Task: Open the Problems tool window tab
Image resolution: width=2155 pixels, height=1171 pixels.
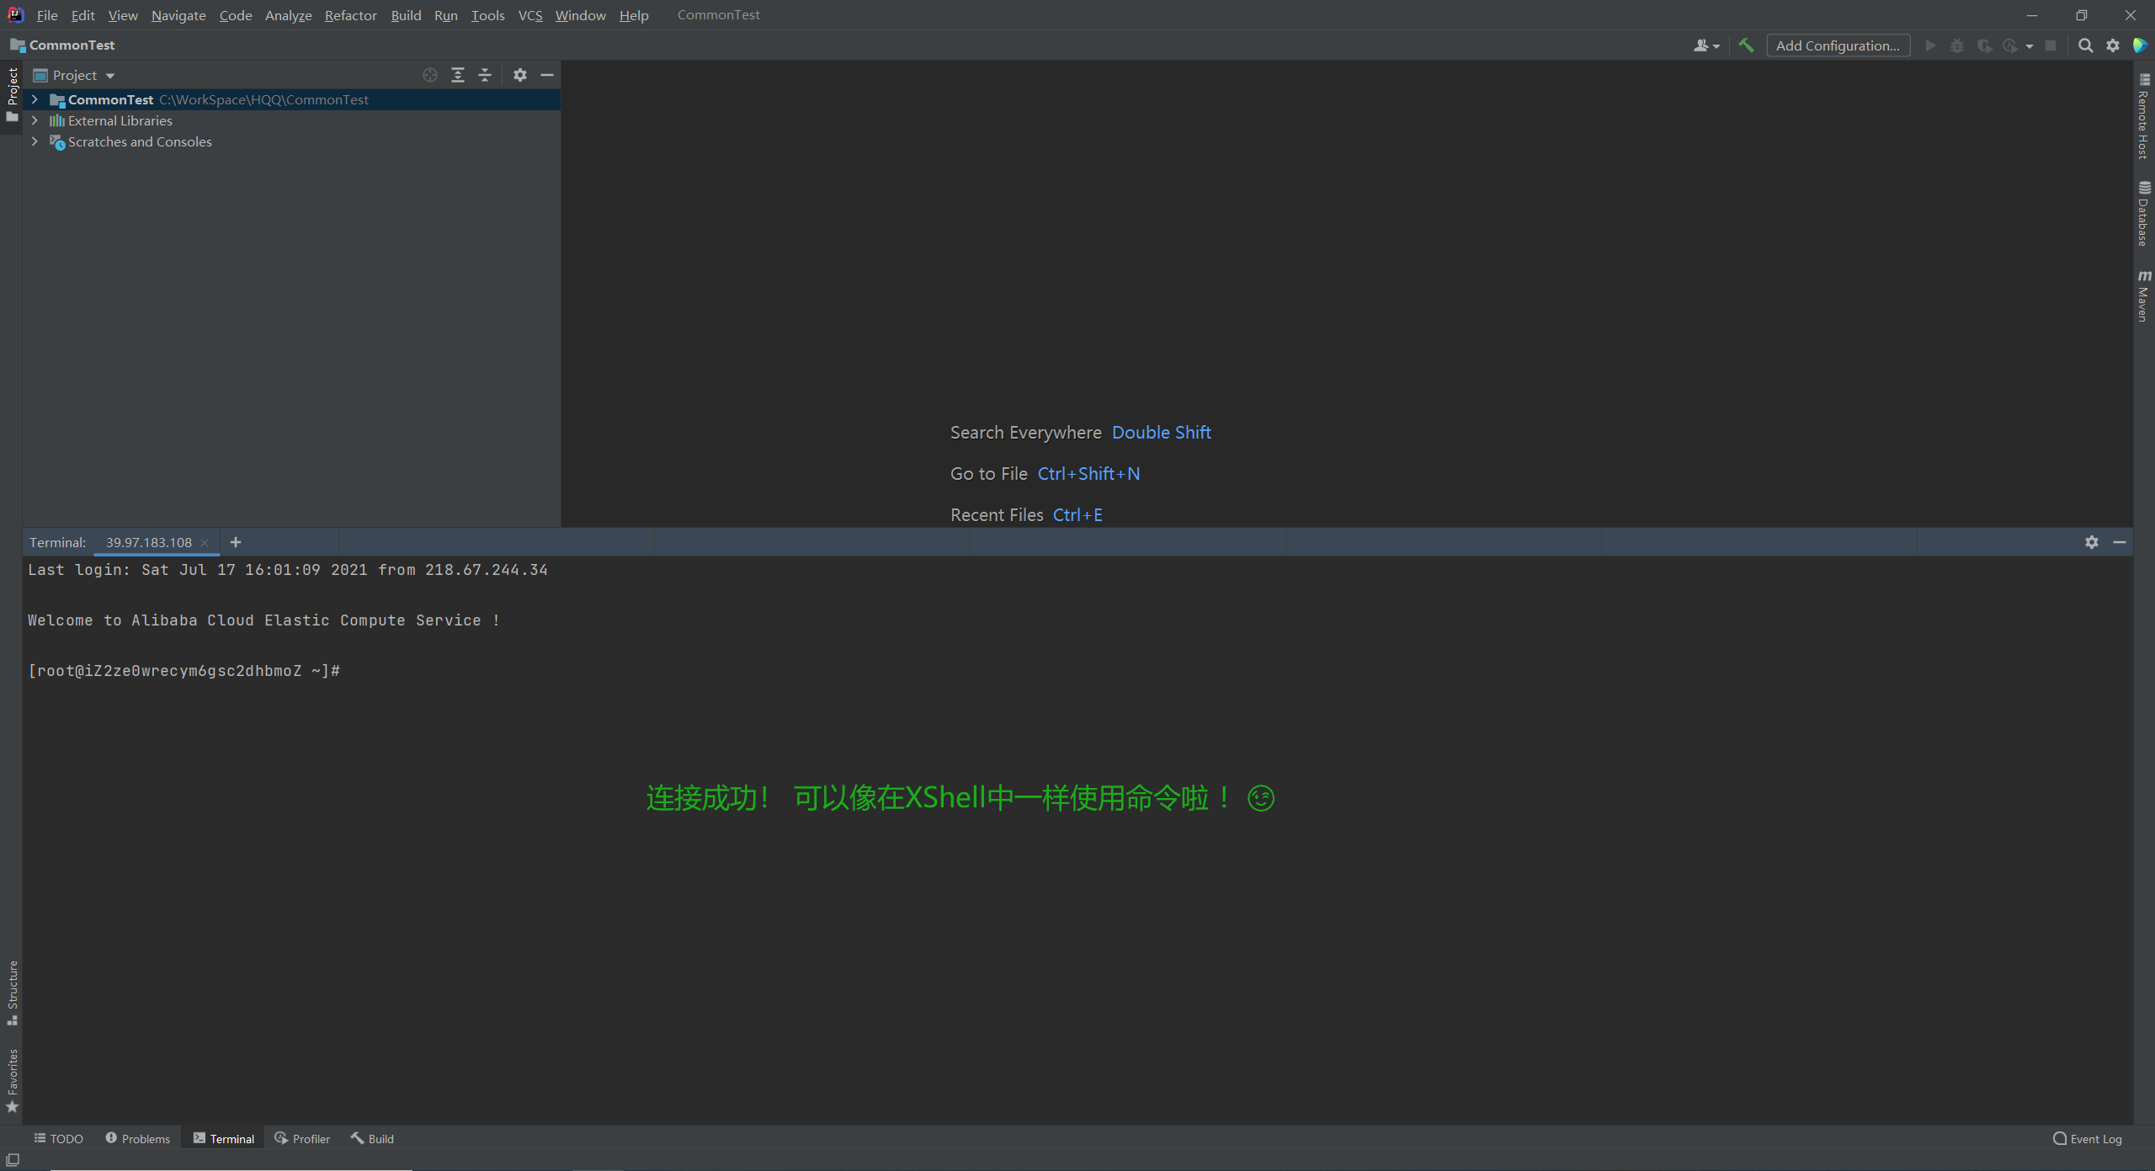Action: (x=137, y=1138)
